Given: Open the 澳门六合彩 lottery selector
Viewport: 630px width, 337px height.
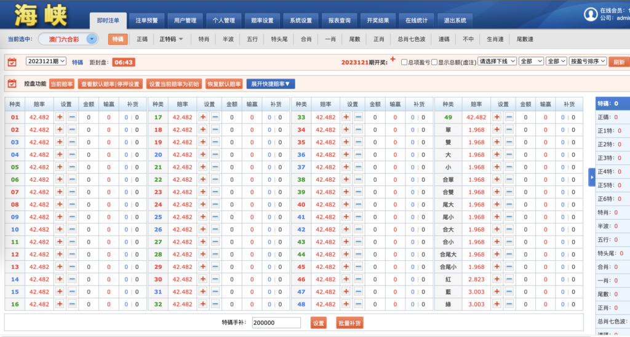Looking at the screenshot, I should (x=68, y=39).
